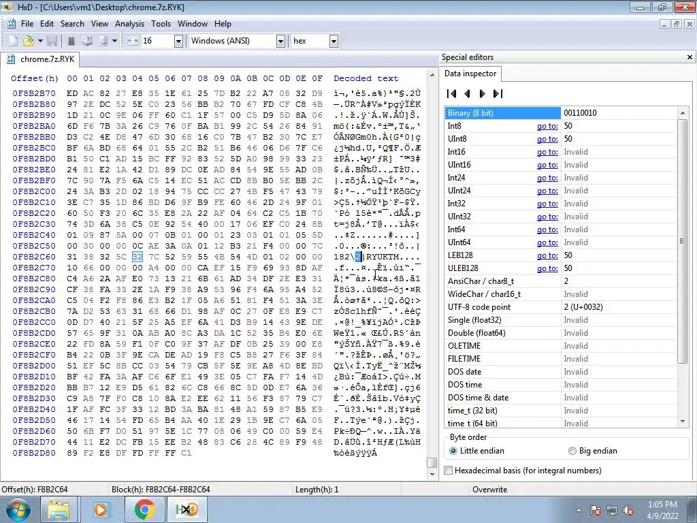Click the hex view scrollbar thumb
Image resolution: width=697 pixels, height=523 pixels.
432,462
